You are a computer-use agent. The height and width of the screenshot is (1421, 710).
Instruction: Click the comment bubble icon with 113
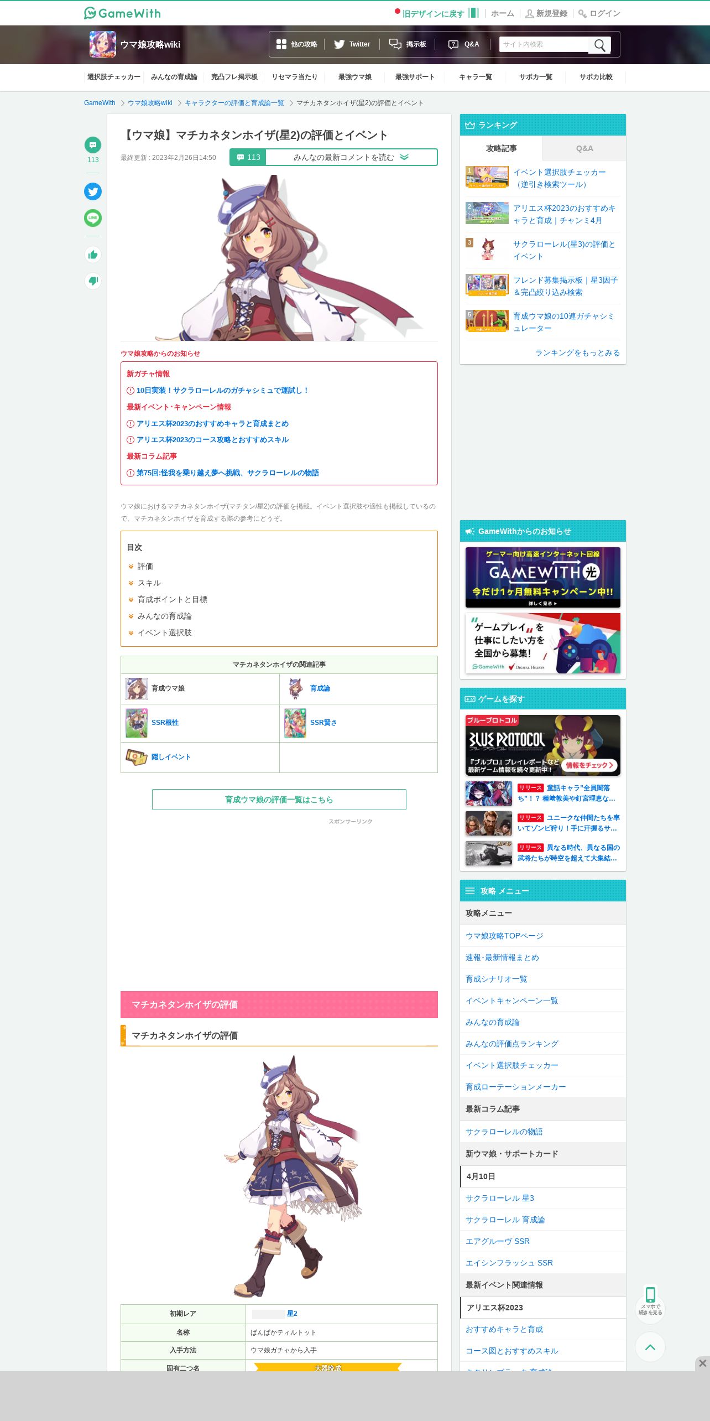point(93,145)
